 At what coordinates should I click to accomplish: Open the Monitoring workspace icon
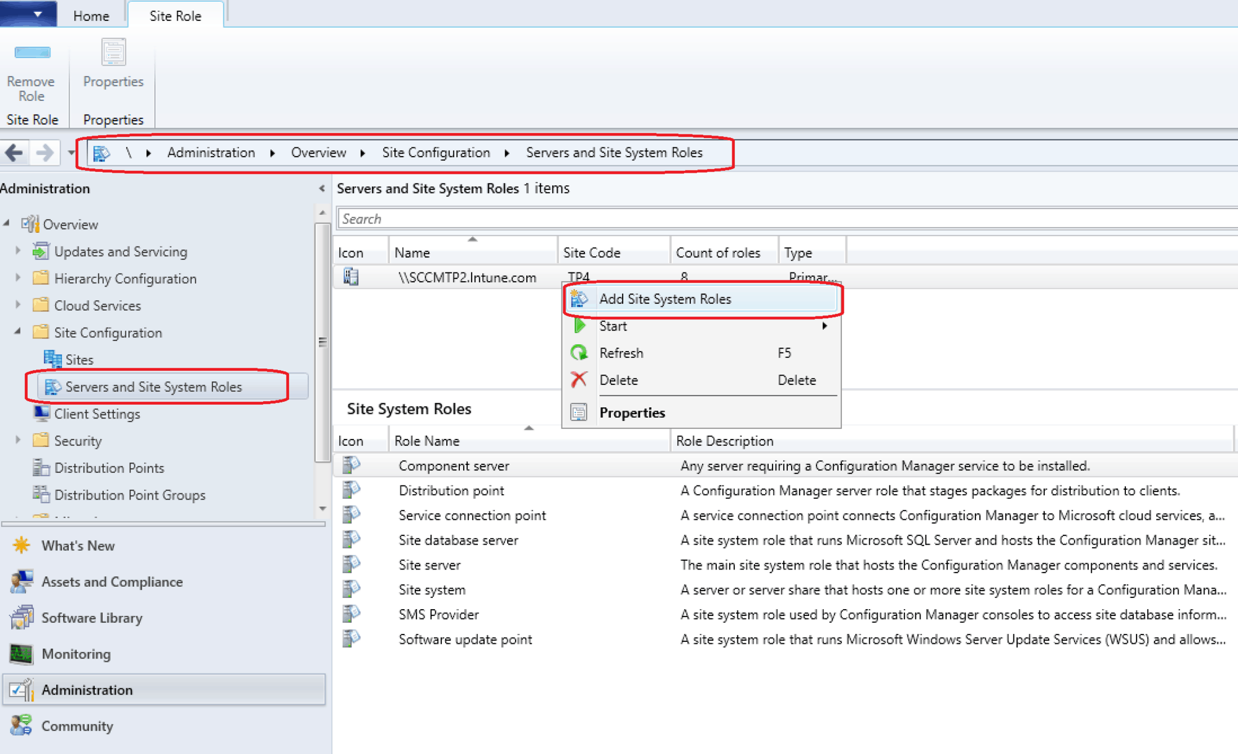[x=21, y=654]
